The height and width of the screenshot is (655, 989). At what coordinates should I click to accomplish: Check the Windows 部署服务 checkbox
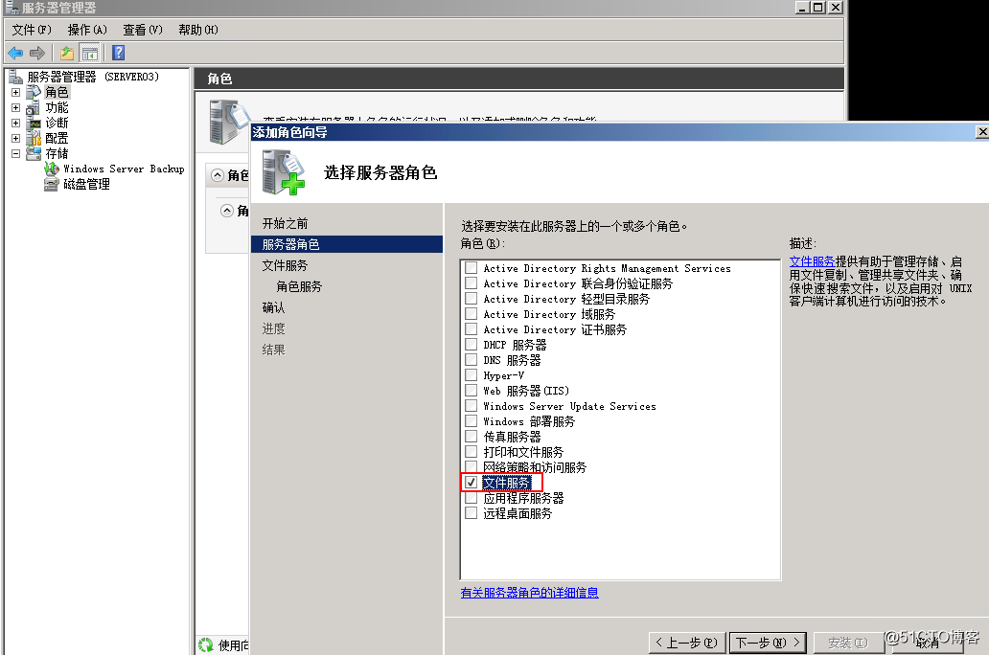[x=471, y=421]
